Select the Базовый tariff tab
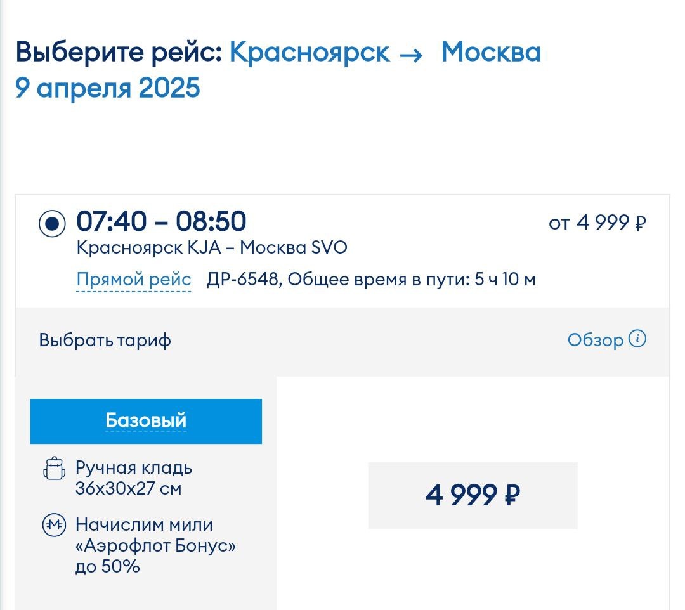 (x=146, y=420)
